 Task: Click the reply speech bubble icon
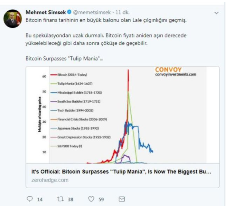[x=30, y=199]
